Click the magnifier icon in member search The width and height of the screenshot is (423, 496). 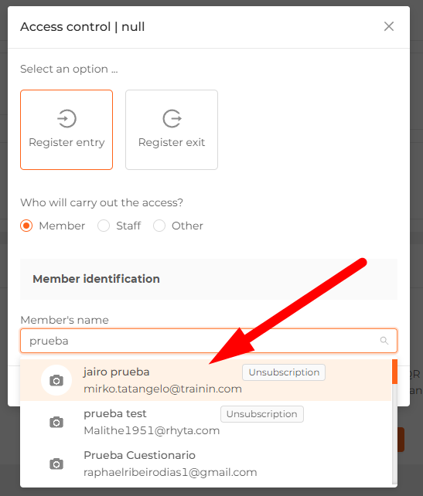pyautogui.click(x=384, y=341)
